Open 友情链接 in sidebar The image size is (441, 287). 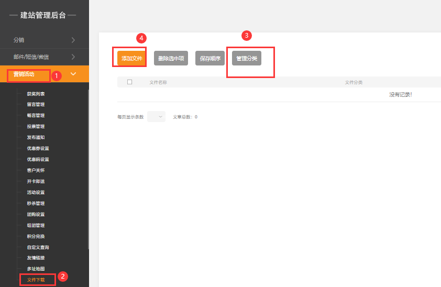coord(36,258)
